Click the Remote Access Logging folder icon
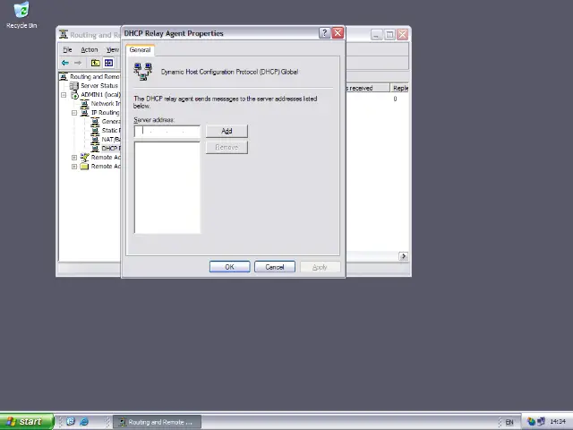The width and height of the screenshot is (573, 430). [x=84, y=167]
